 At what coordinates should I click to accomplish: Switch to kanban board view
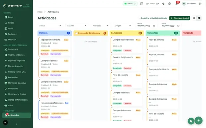pos(199,18)
